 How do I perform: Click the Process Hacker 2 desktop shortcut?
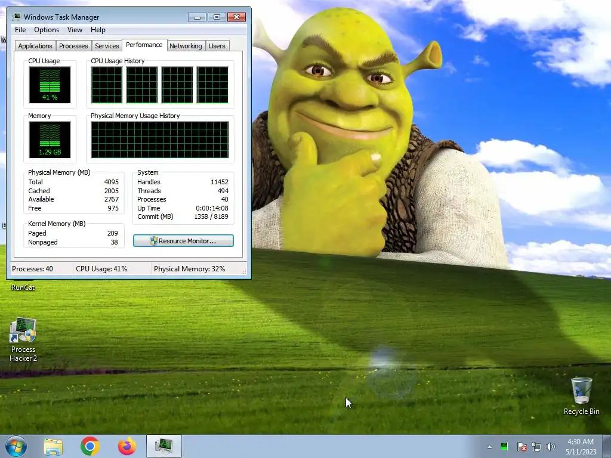pos(23,339)
